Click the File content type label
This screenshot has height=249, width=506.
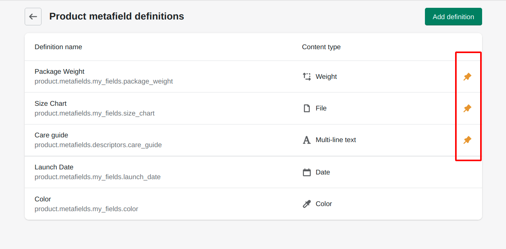tap(321, 108)
